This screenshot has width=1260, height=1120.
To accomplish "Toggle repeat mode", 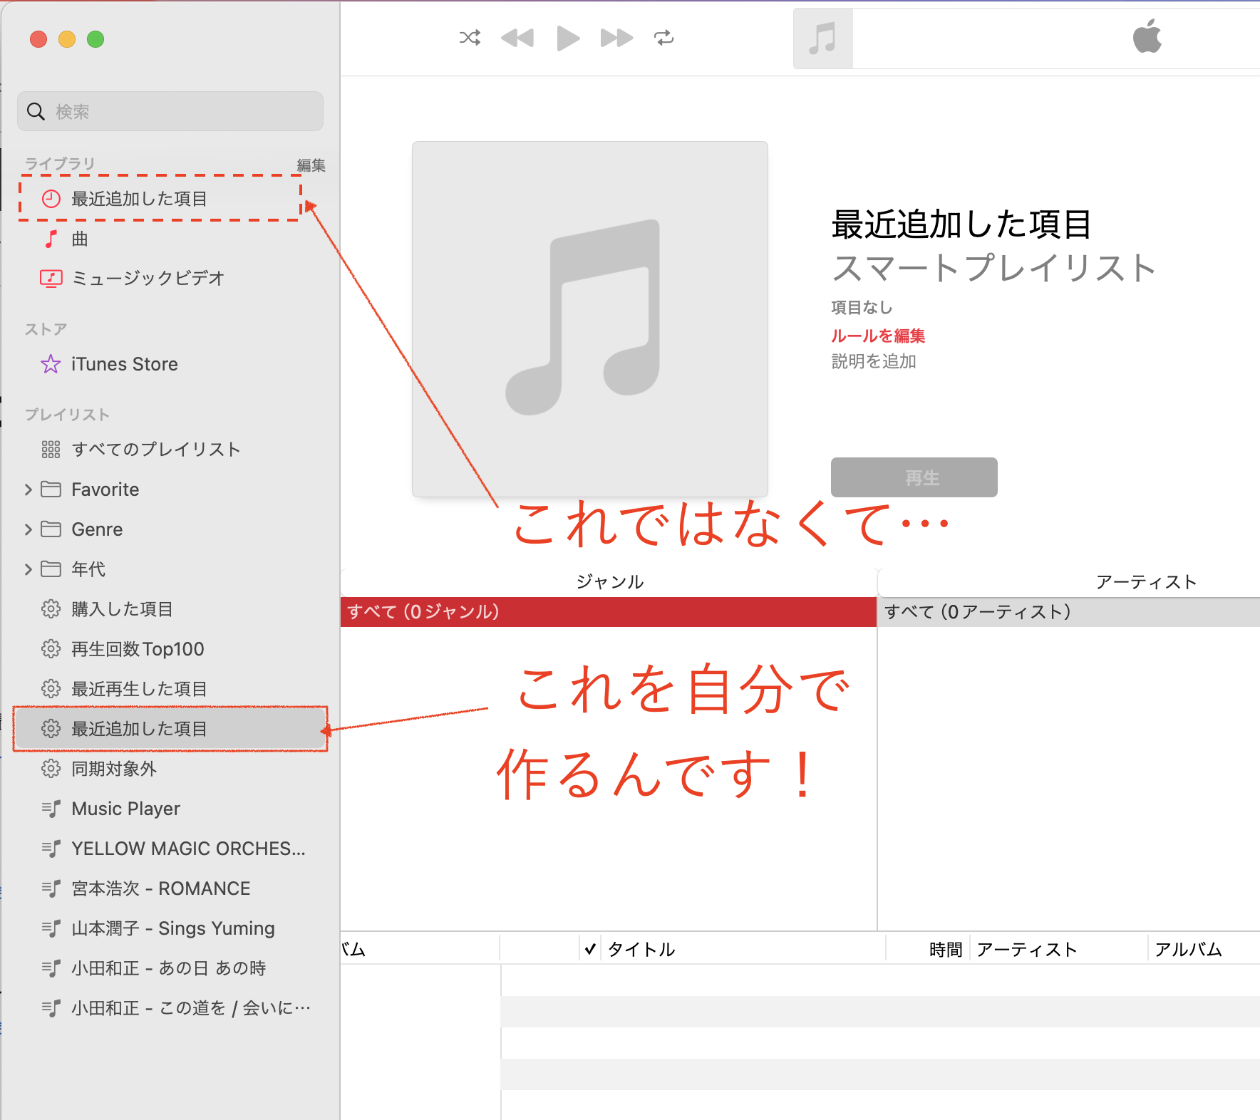I will [664, 38].
